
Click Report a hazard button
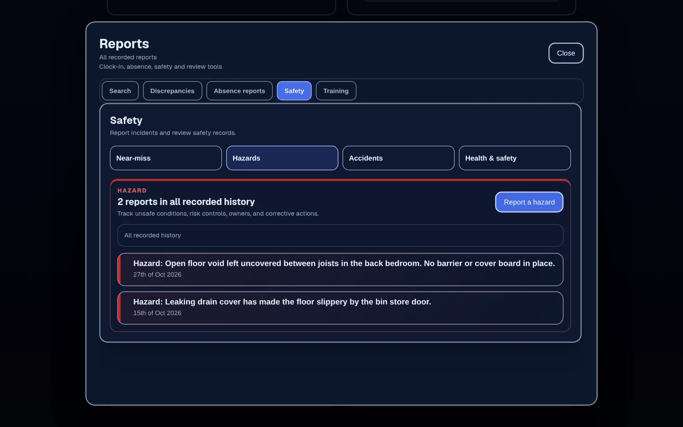(x=529, y=202)
